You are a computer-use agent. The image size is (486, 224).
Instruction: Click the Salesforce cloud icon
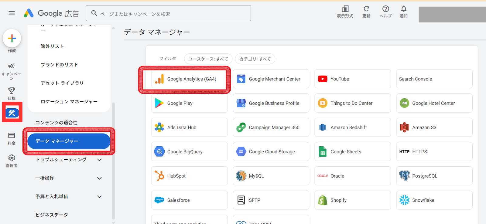click(159, 200)
